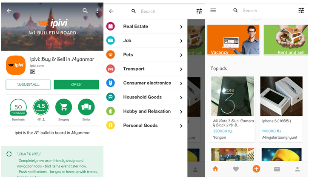Switch to the Home tab in the bottom bar
309x179 pixels.
click(215, 169)
